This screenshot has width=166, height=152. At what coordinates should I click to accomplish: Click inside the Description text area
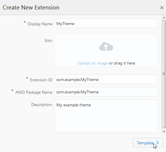pyautogui.click(x=106, y=116)
